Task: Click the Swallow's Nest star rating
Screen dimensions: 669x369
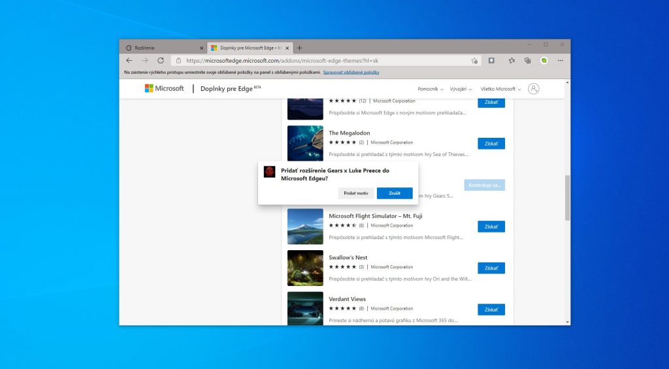Action: click(x=342, y=267)
